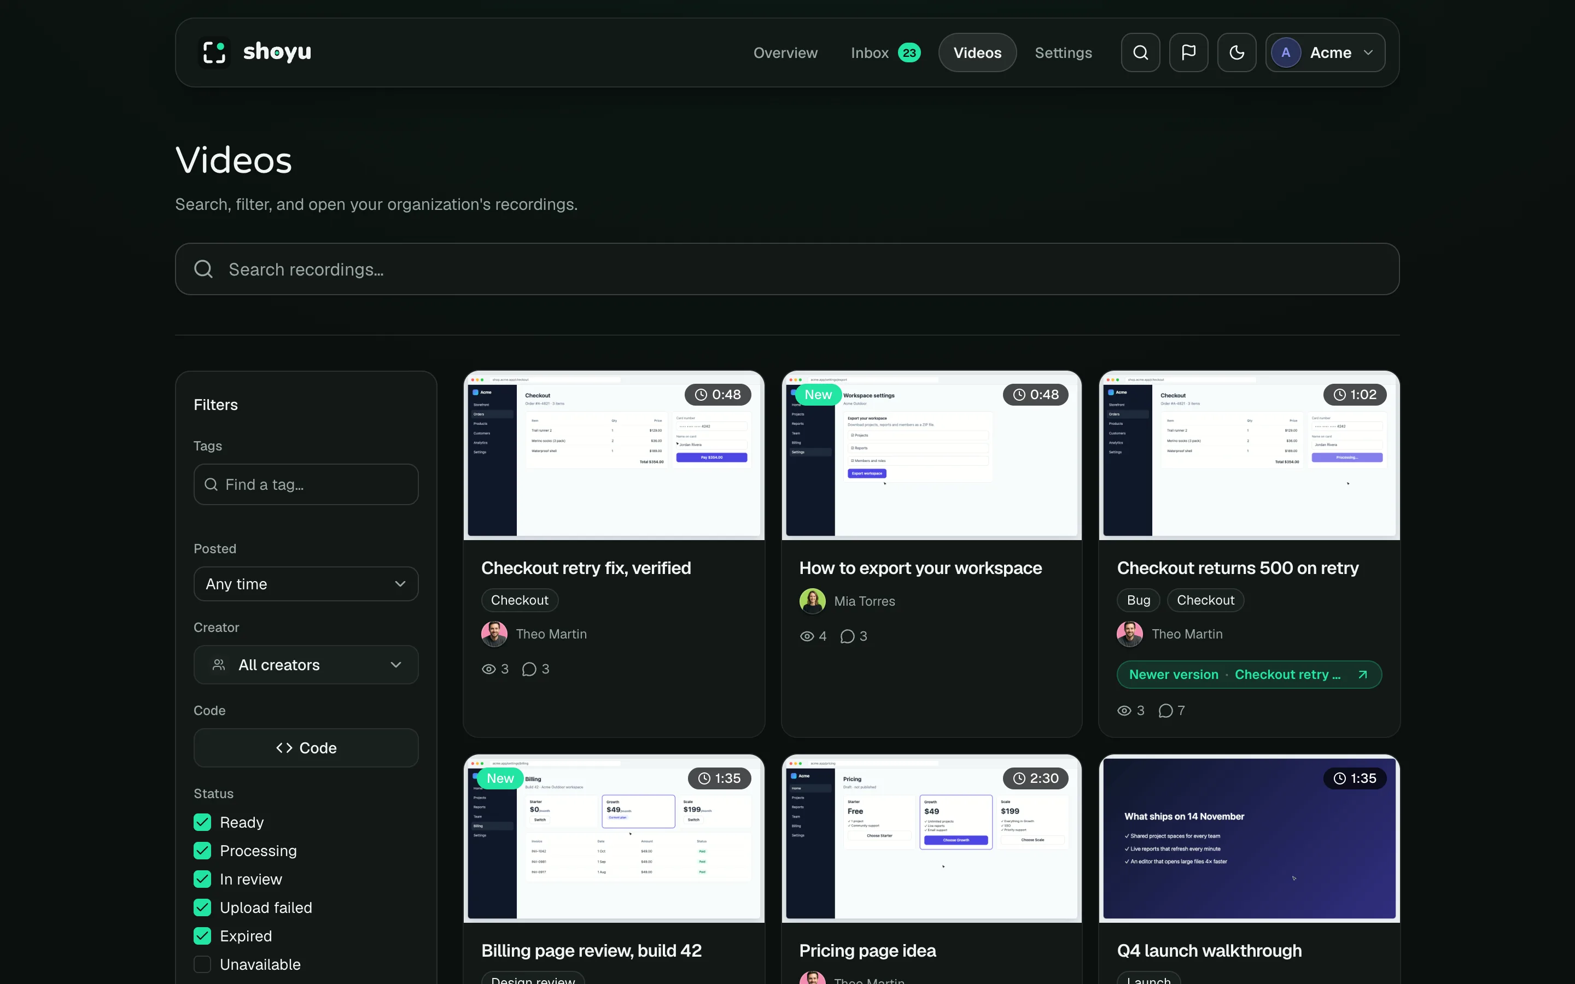Click the Acme avatar circle
This screenshot has height=984, width=1575.
(1285, 52)
